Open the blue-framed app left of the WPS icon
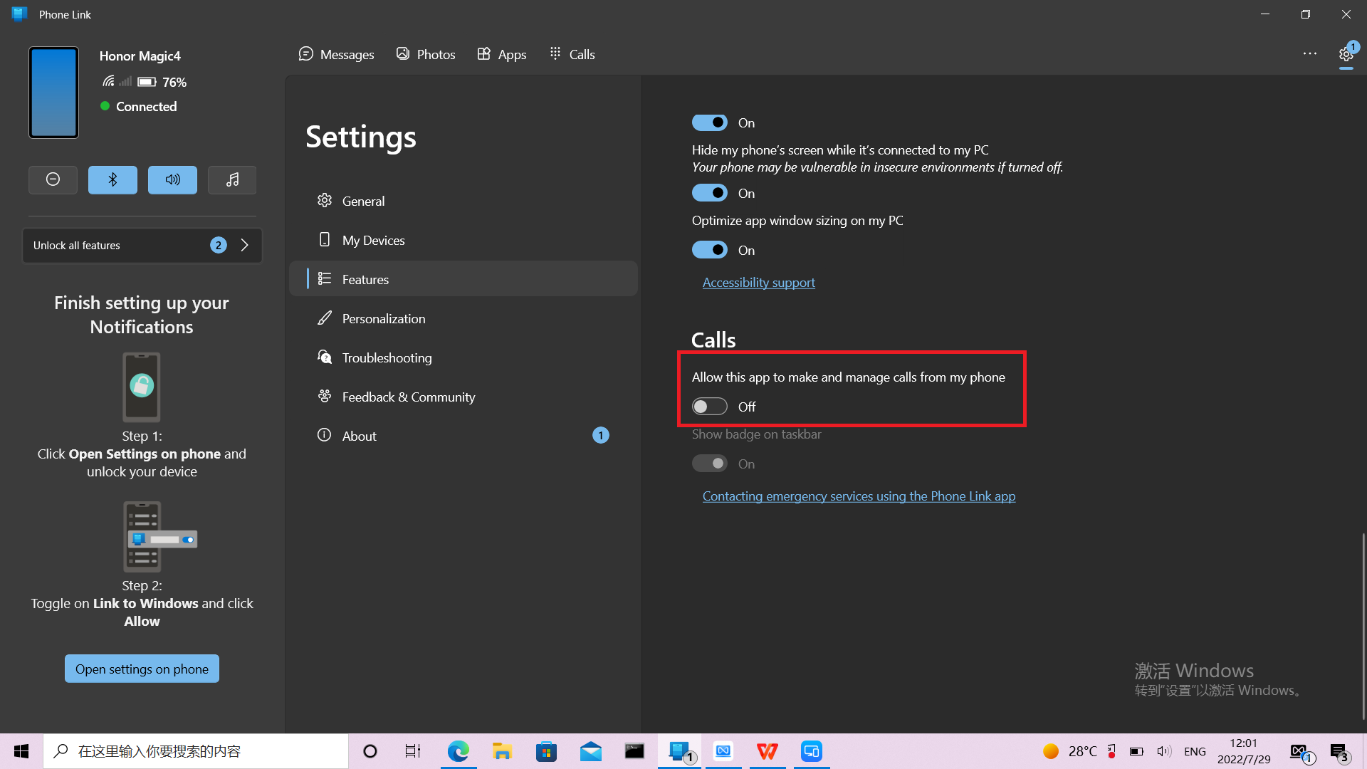This screenshot has height=769, width=1367. pyautogui.click(x=723, y=751)
